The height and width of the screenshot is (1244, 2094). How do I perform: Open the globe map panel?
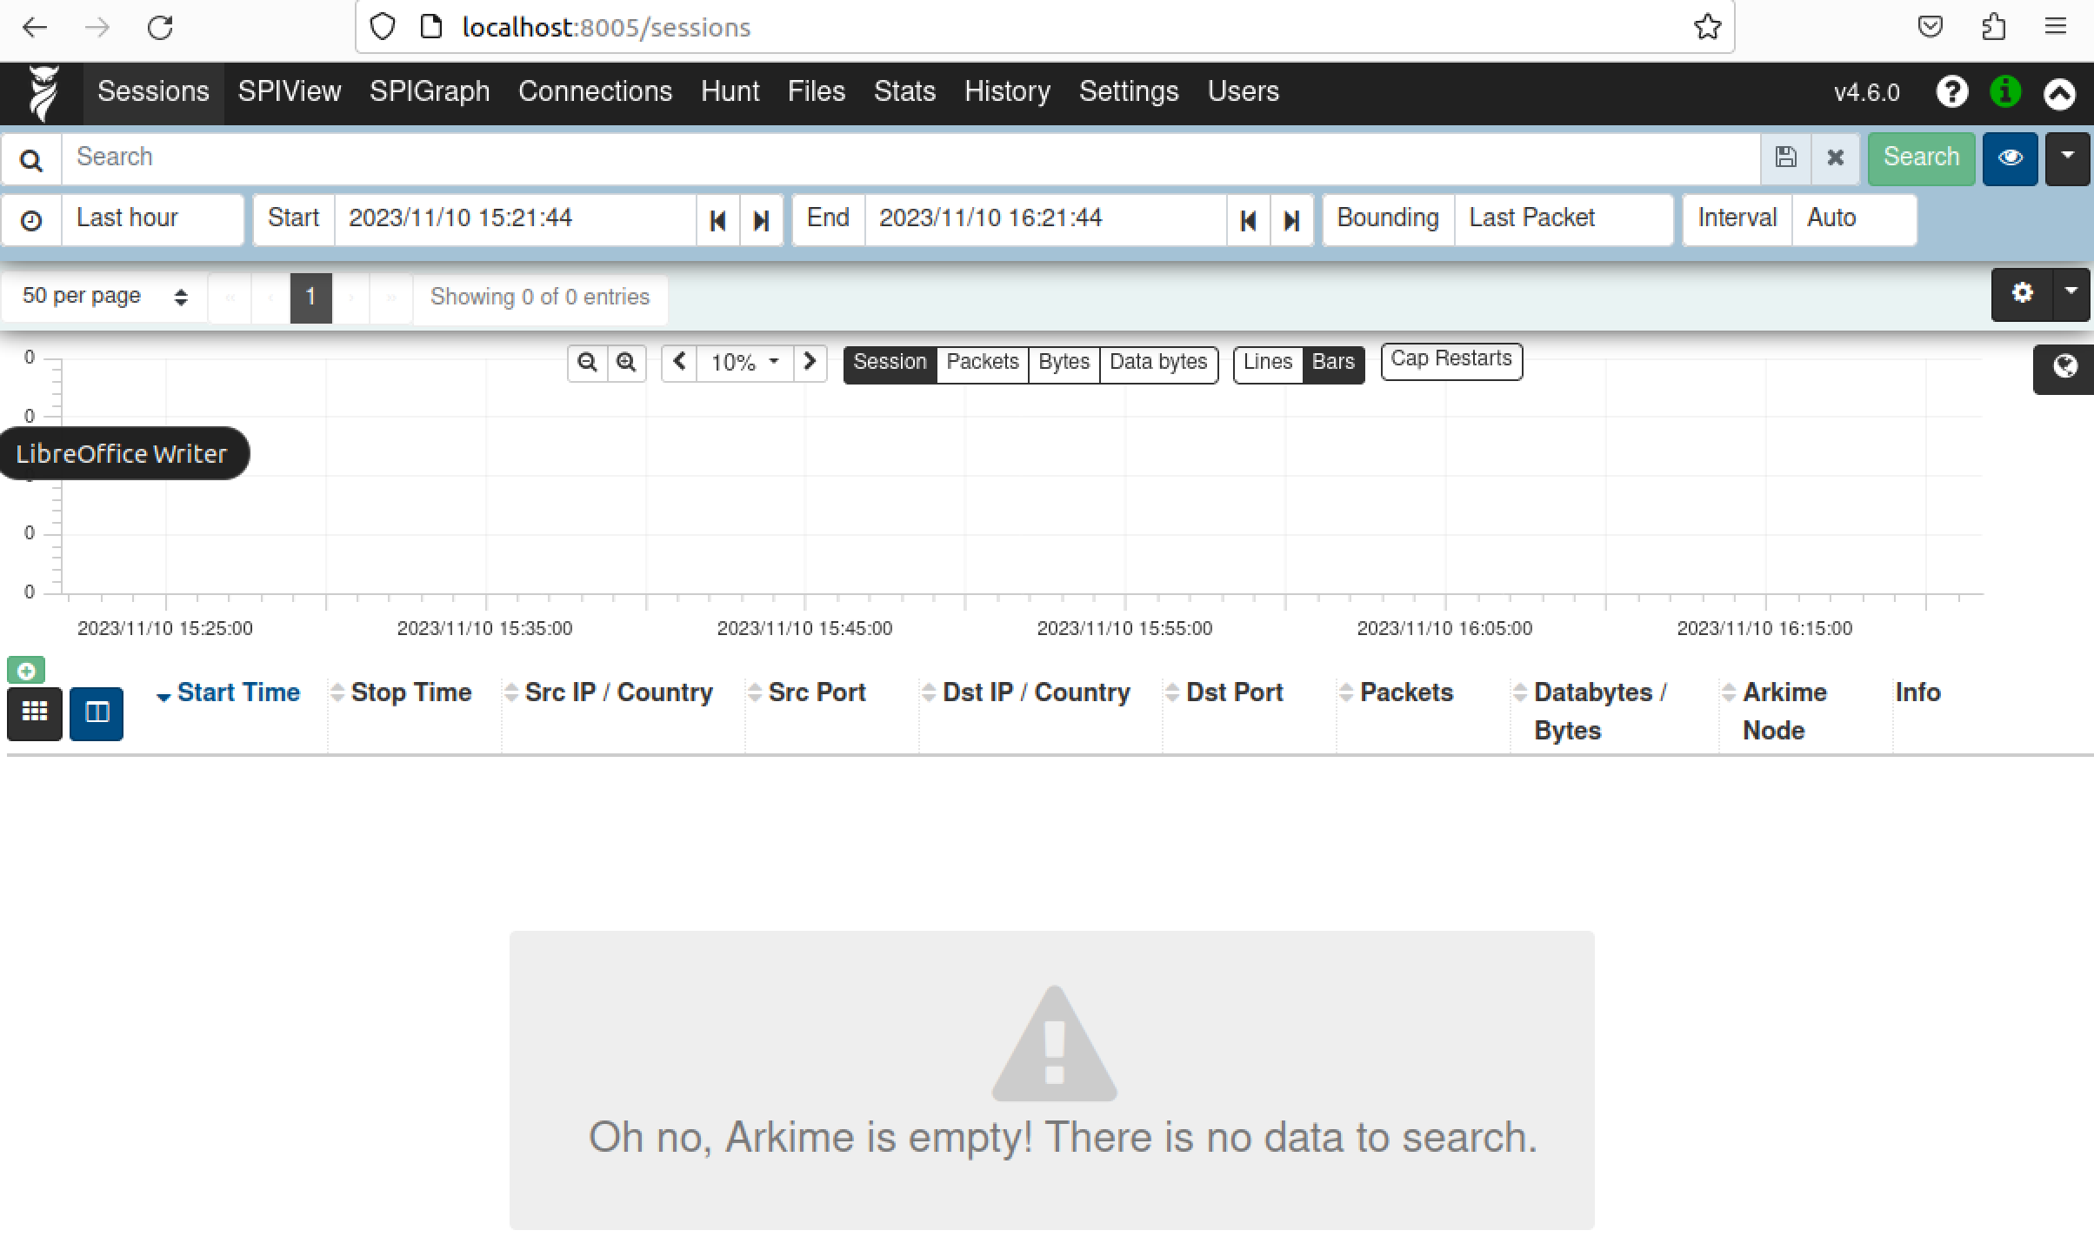(2064, 367)
